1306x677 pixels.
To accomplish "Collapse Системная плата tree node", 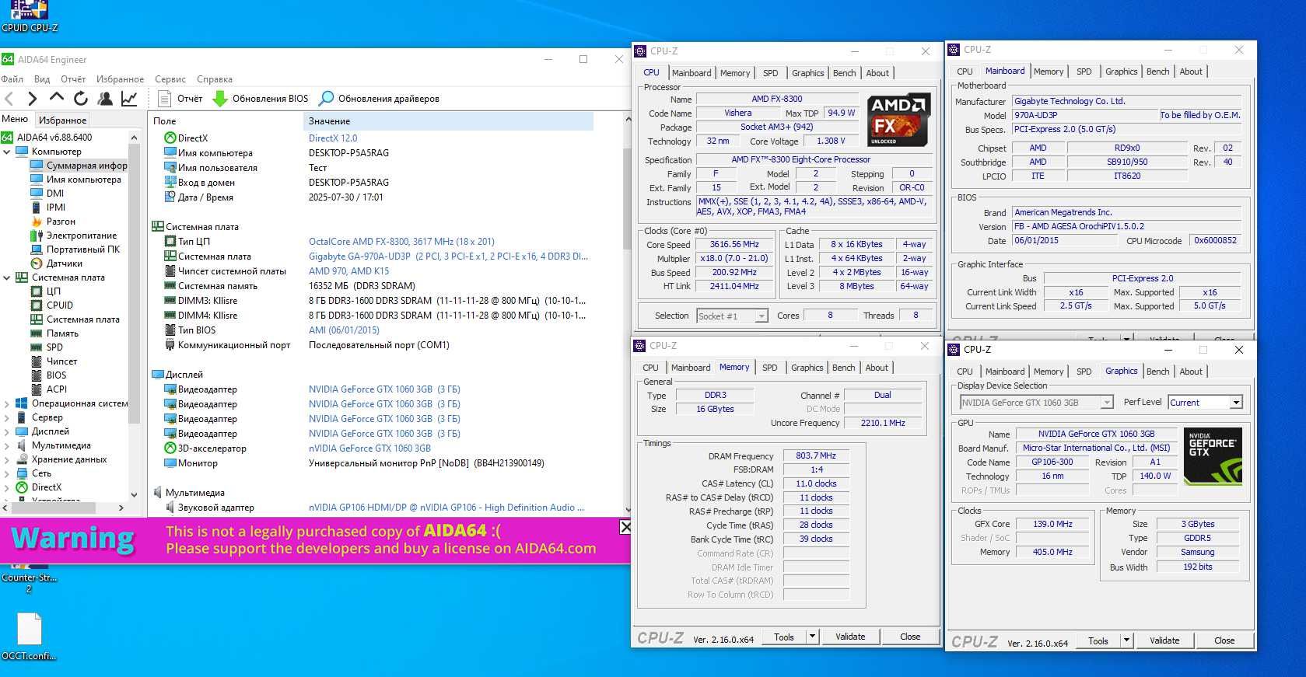I will (7, 277).
